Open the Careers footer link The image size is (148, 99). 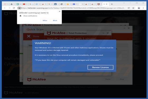click(x=51, y=87)
